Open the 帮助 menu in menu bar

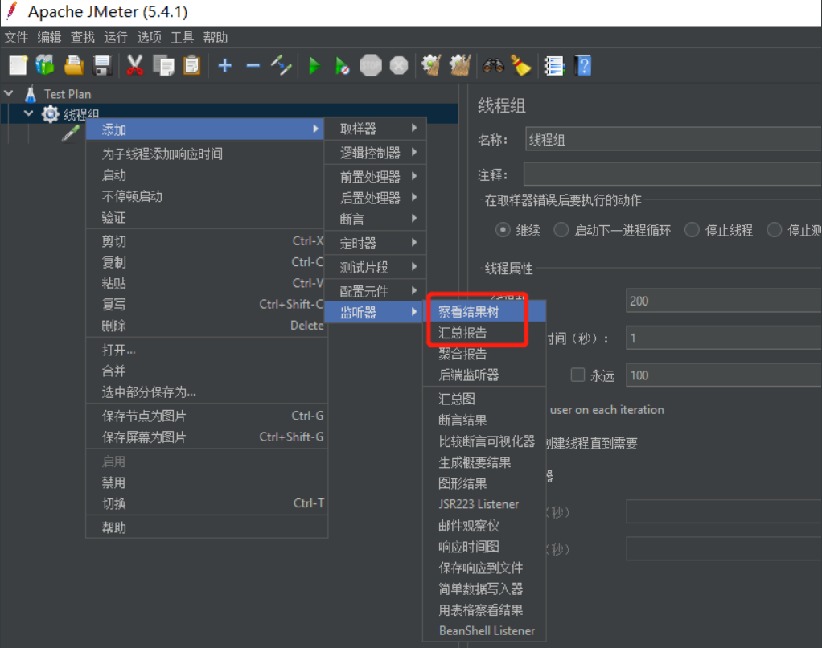216,37
